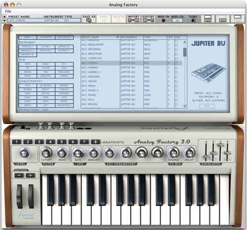Click the envelope Sustain slider

220,145
